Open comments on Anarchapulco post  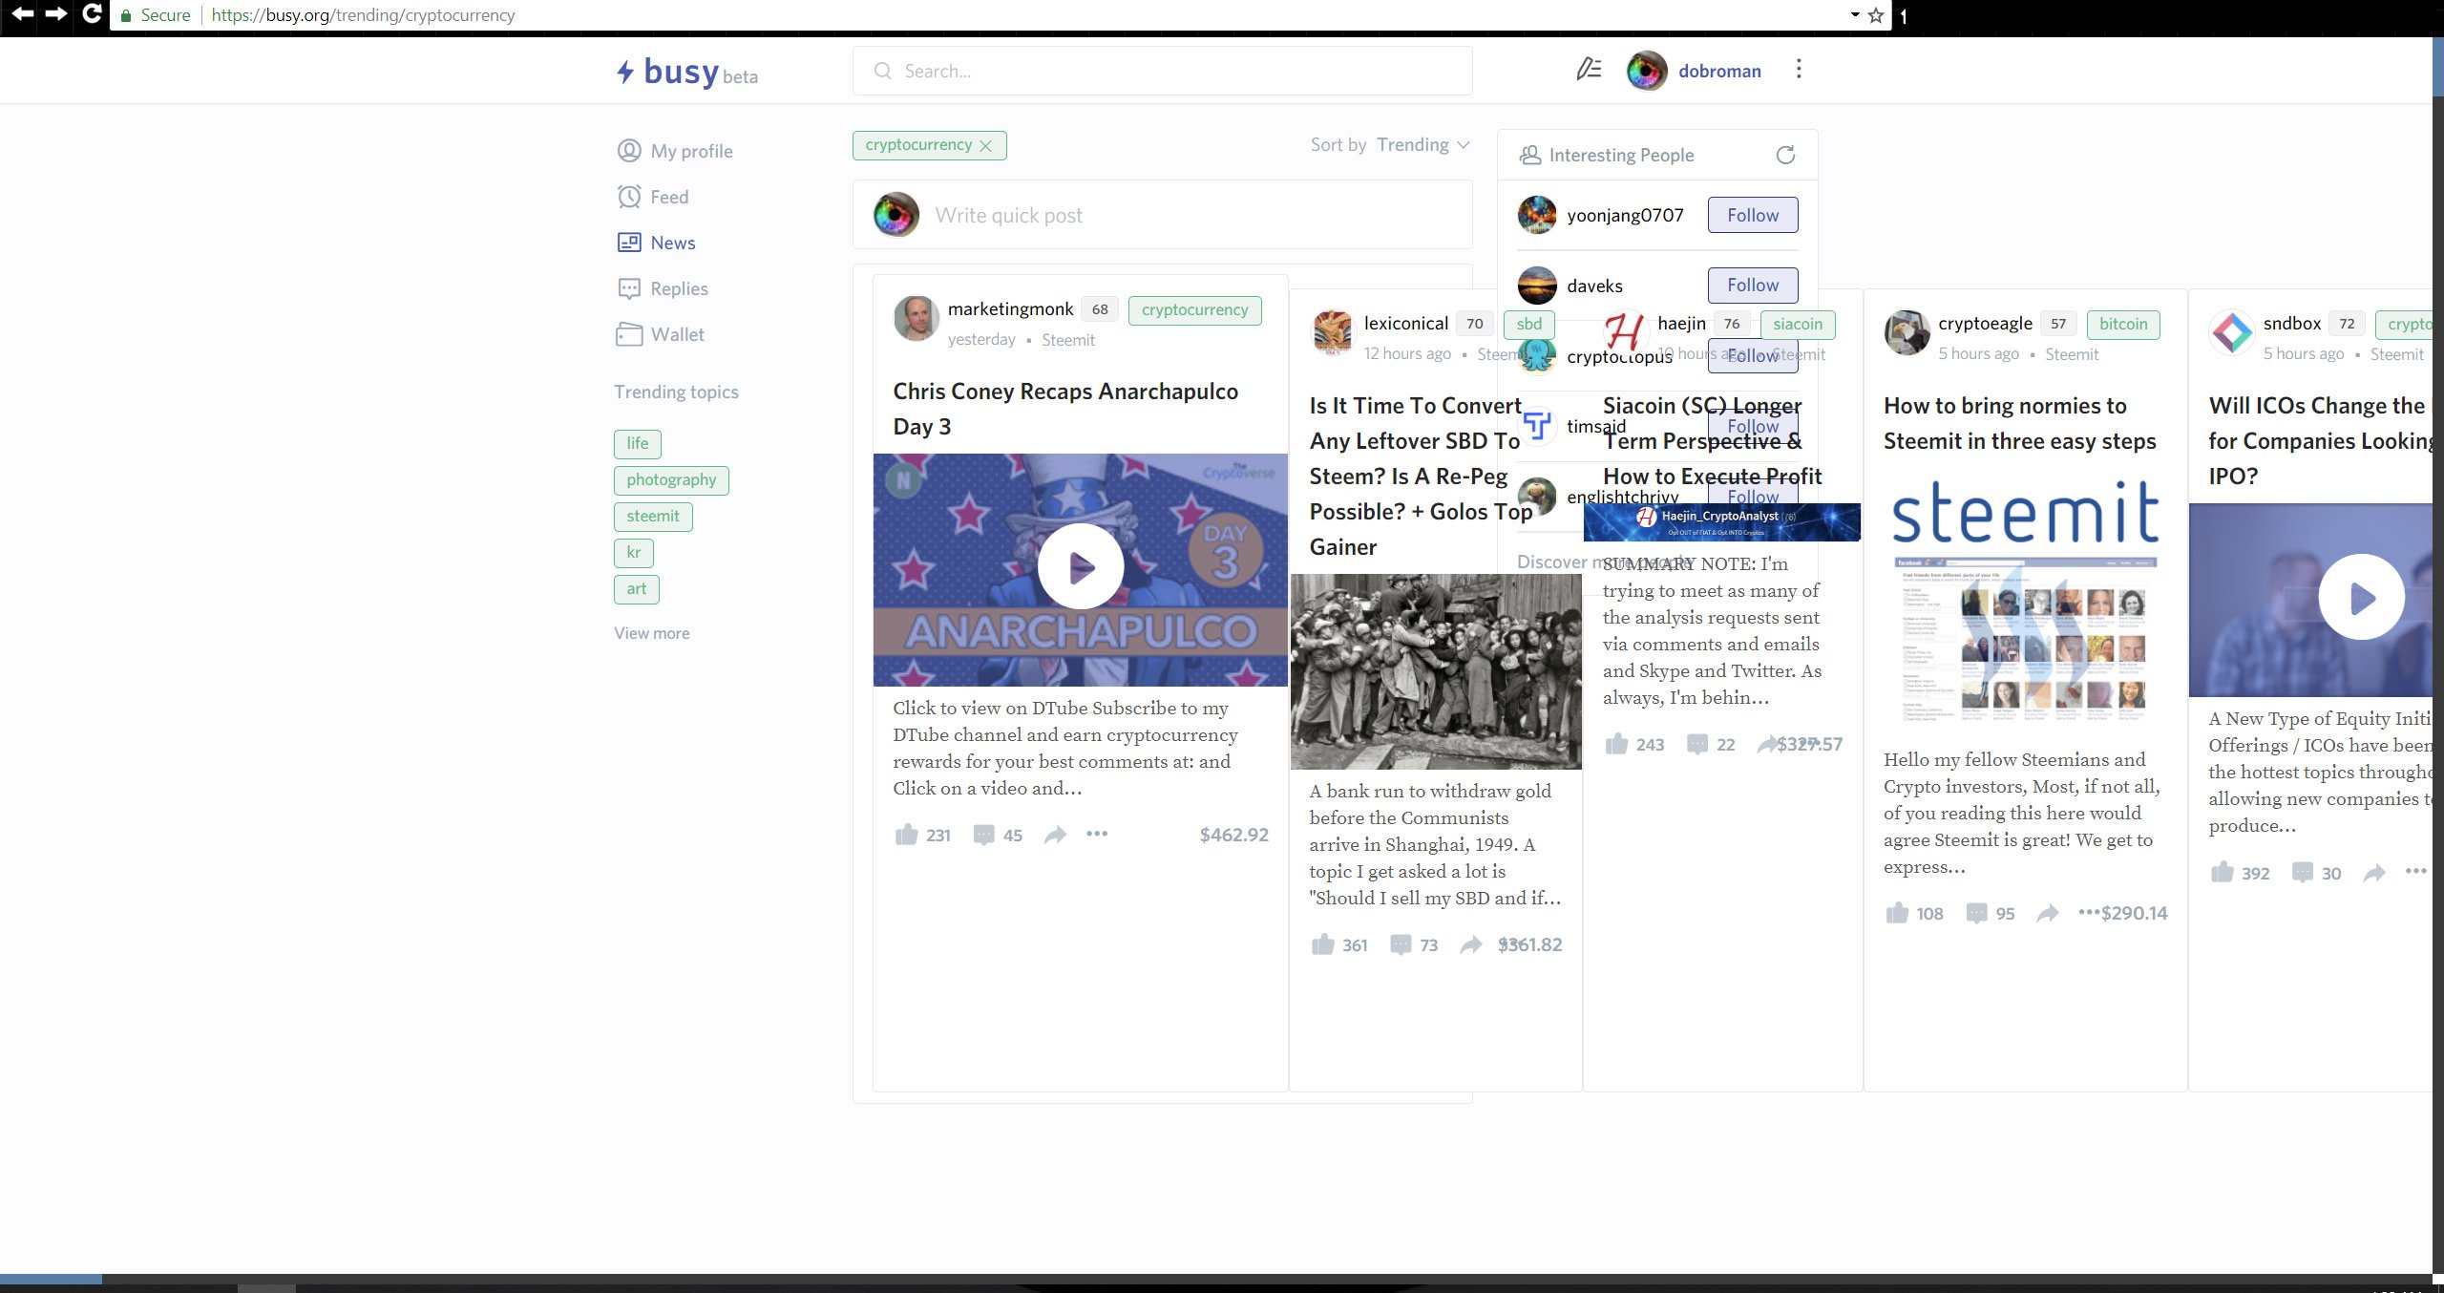983,835
